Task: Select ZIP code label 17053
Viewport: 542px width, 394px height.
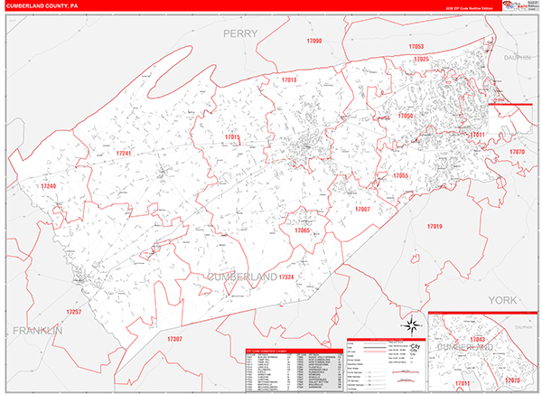Action: pyautogui.click(x=416, y=46)
